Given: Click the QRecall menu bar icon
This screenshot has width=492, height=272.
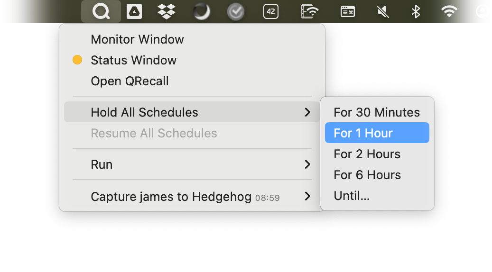Looking at the screenshot, I should [101, 11].
